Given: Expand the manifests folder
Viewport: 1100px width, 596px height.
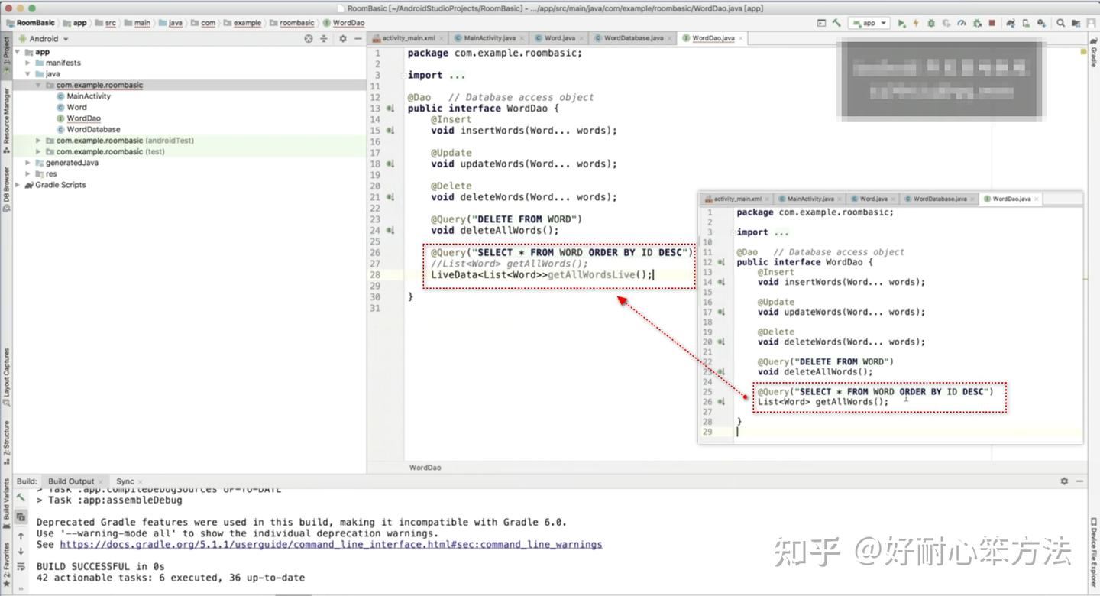Looking at the screenshot, I should (x=28, y=63).
